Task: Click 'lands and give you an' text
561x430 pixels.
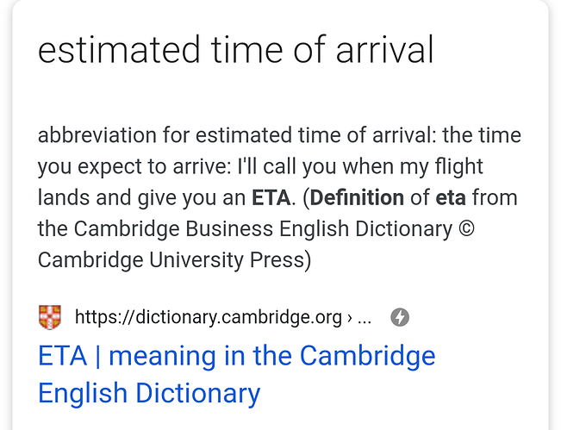Action: click(141, 198)
